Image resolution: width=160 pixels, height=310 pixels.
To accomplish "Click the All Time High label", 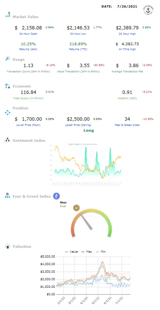I will [x=127, y=49].
